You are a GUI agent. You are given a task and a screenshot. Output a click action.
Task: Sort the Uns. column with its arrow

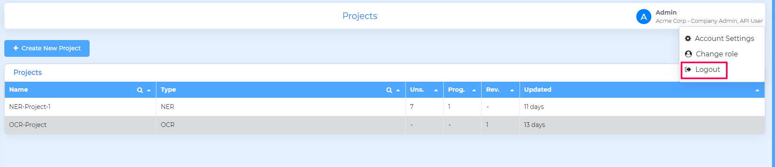click(x=436, y=90)
